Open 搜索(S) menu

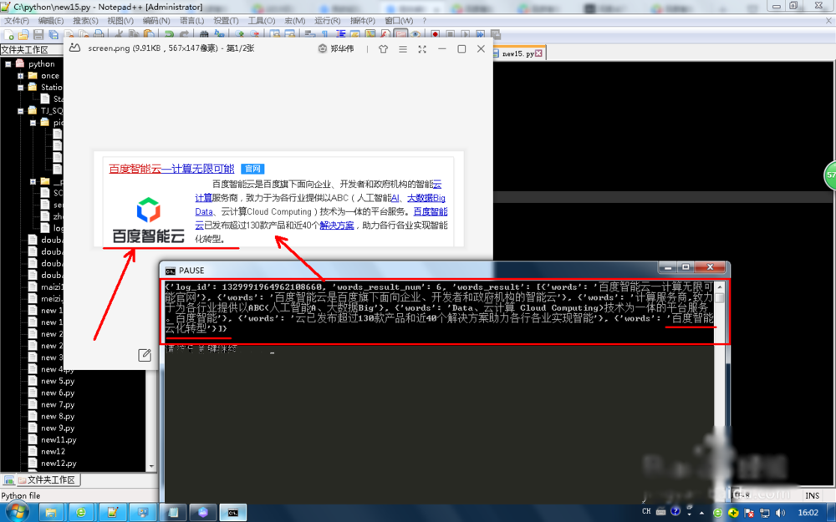click(85, 20)
